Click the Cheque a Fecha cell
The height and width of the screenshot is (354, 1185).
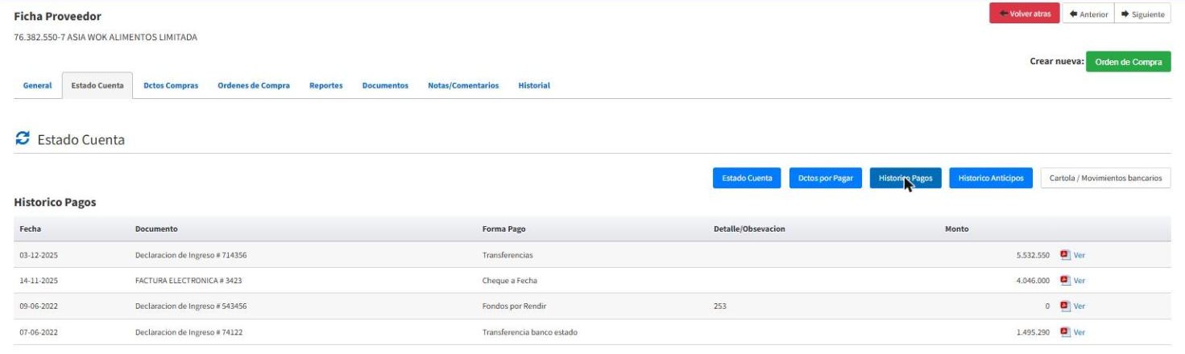[510, 281]
